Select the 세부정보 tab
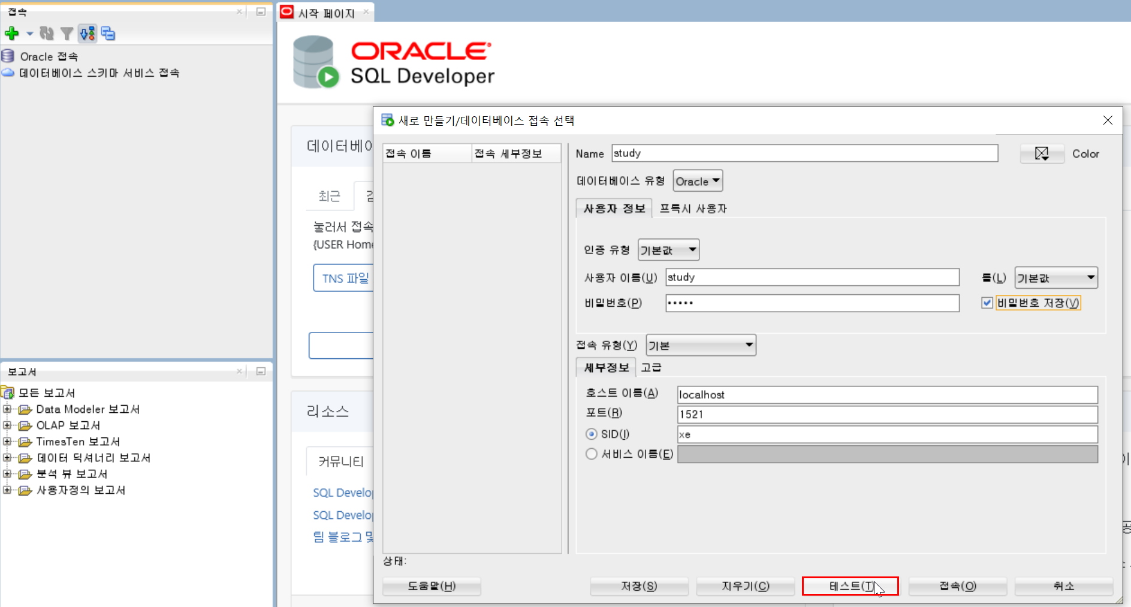 point(606,367)
